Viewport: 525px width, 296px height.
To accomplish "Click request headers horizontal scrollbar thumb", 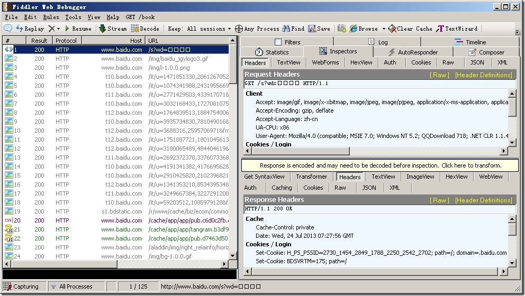I will point(301,151).
